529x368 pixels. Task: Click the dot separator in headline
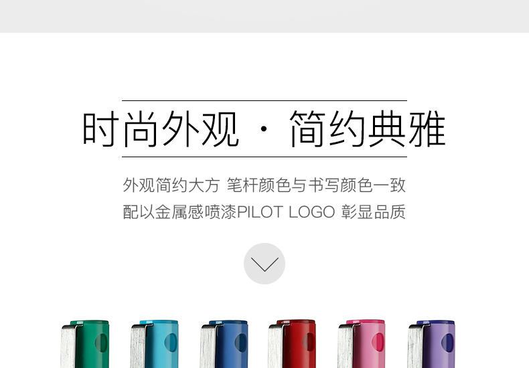(x=264, y=129)
